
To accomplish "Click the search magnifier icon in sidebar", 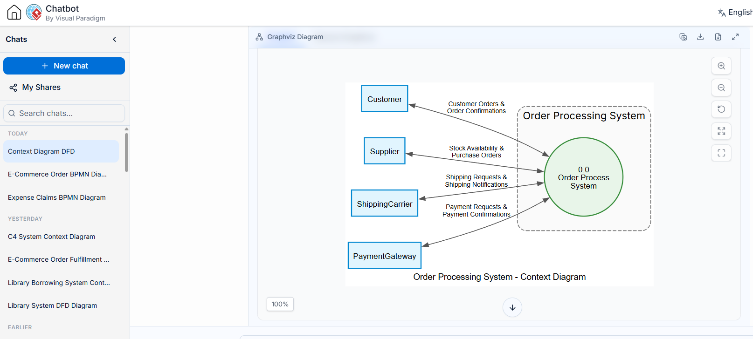I will click(x=12, y=113).
